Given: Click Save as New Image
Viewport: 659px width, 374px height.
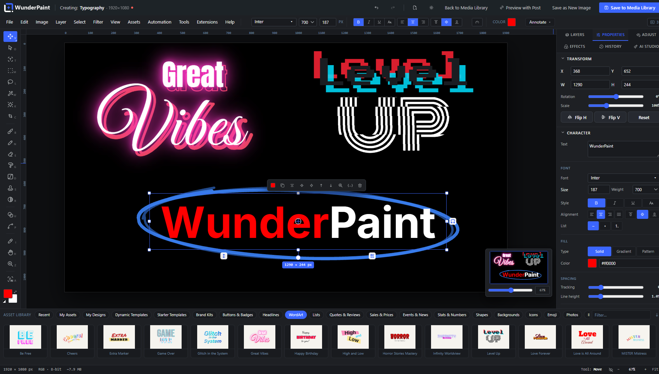Looking at the screenshot, I should 571,8.
